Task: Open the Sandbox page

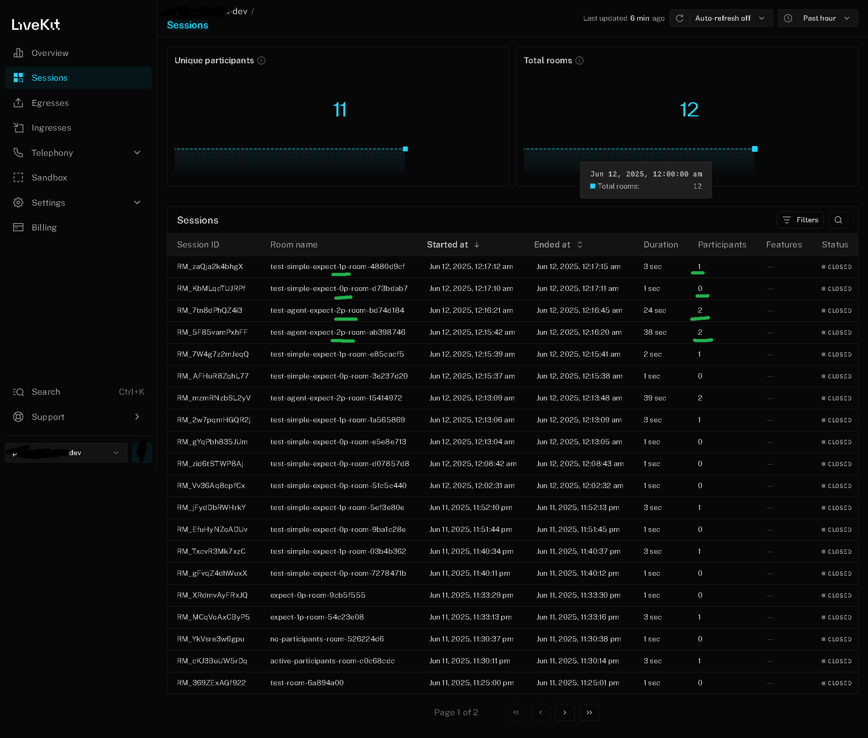Action: [x=78, y=177]
